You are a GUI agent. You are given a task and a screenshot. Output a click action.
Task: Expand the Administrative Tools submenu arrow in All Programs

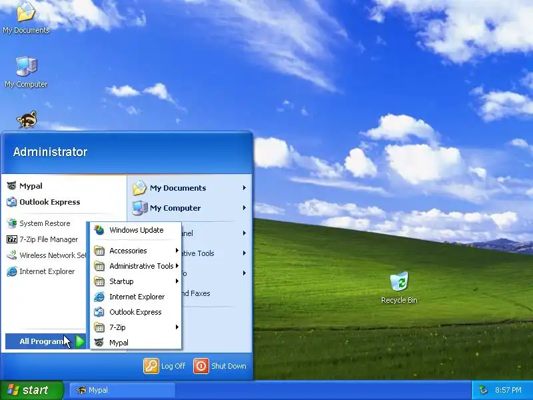177,266
